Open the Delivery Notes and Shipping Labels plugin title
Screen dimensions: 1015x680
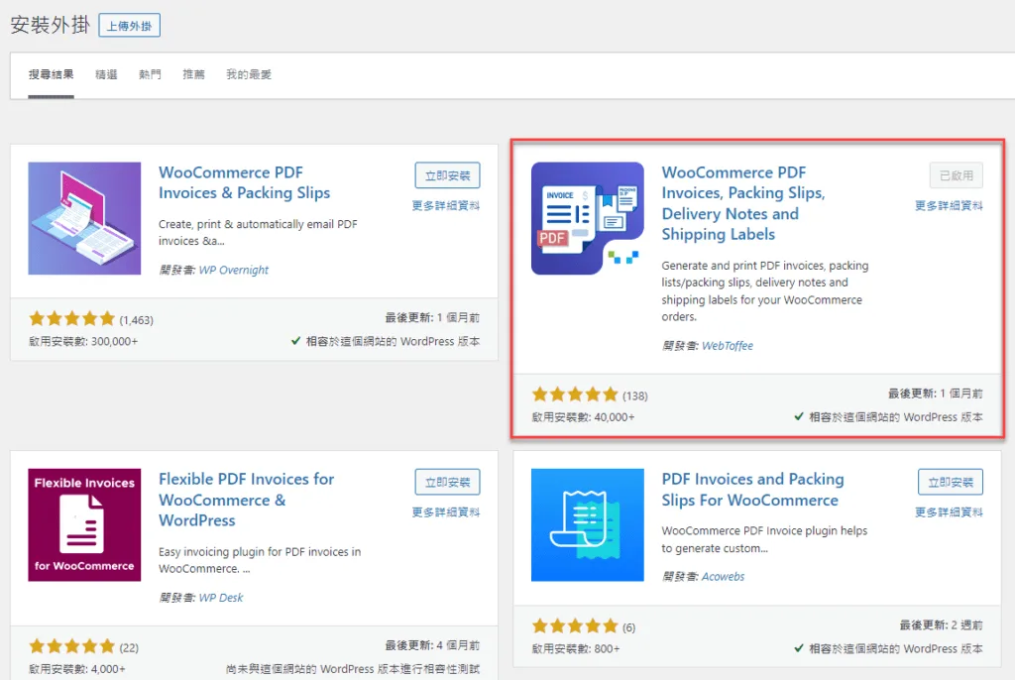click(x=743, y=203)
